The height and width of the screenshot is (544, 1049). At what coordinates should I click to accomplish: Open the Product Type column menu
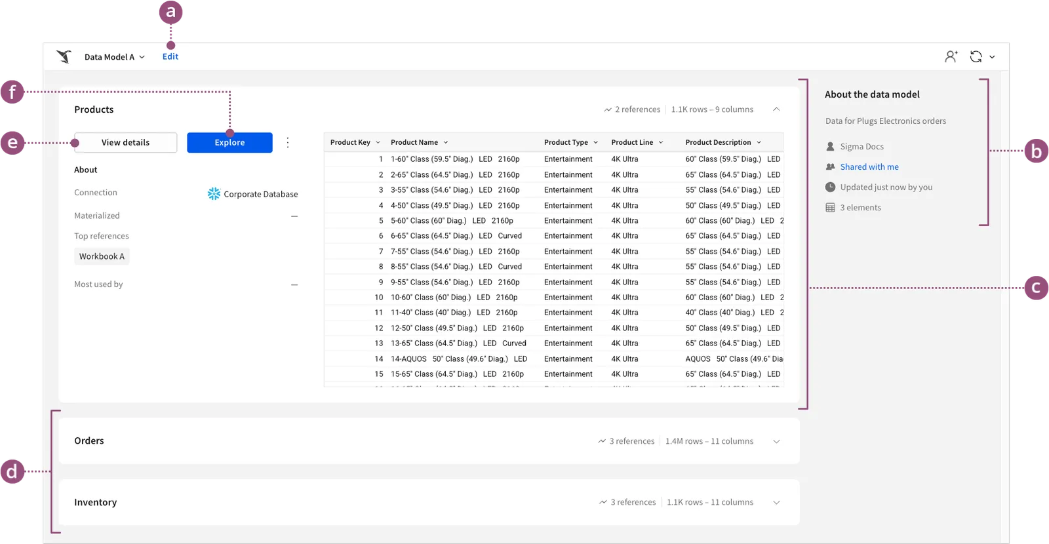click(596, 142)
